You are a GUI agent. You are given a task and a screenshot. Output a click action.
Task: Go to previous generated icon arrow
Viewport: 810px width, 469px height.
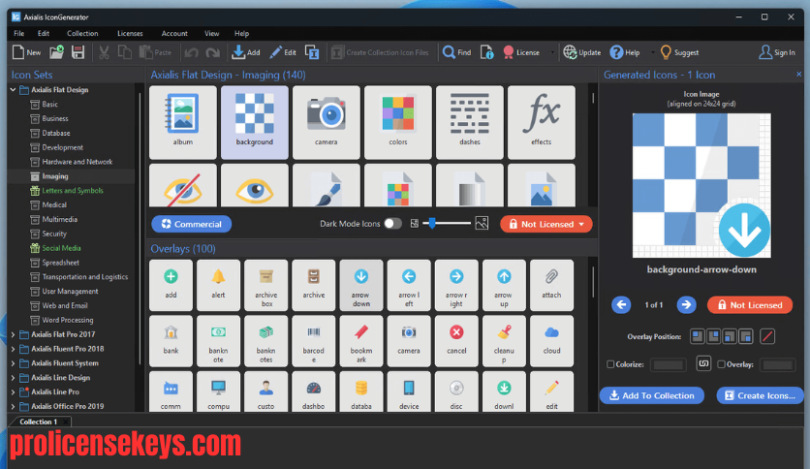click(621, 304)
